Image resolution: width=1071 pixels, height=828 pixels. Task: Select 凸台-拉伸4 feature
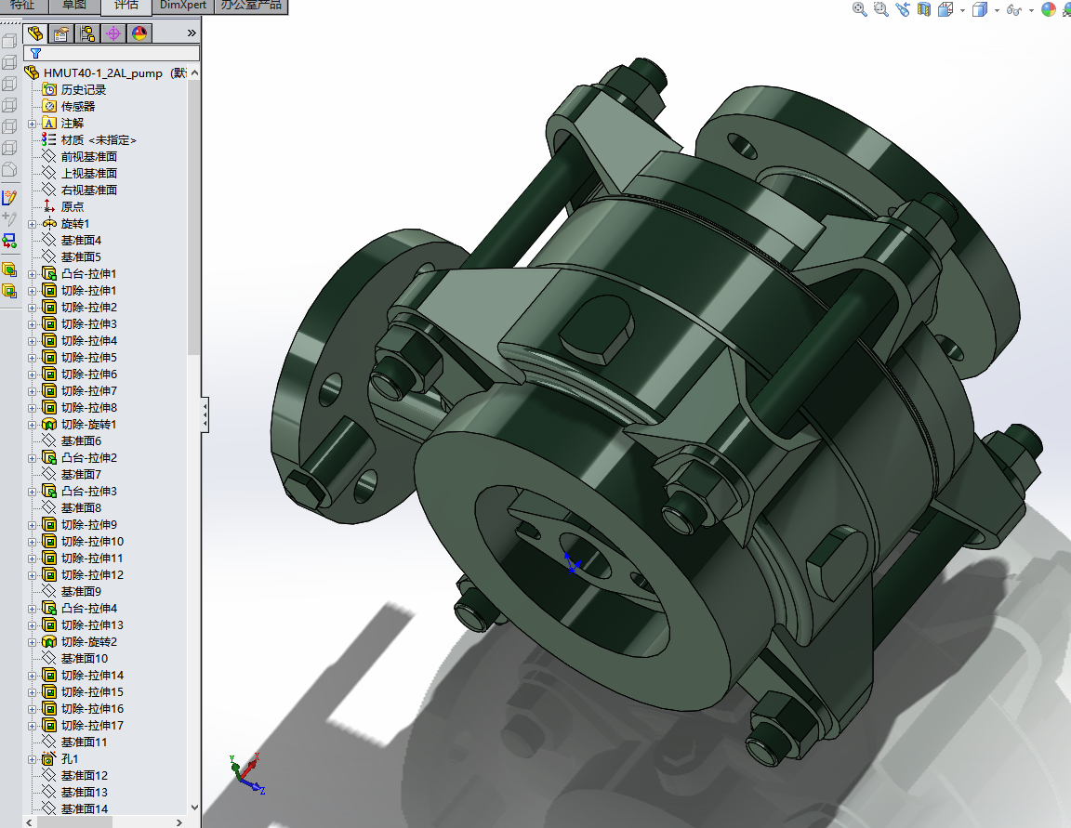89,608
